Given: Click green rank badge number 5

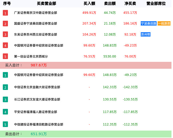Looking at the screenshot, I should coord(5,124).
